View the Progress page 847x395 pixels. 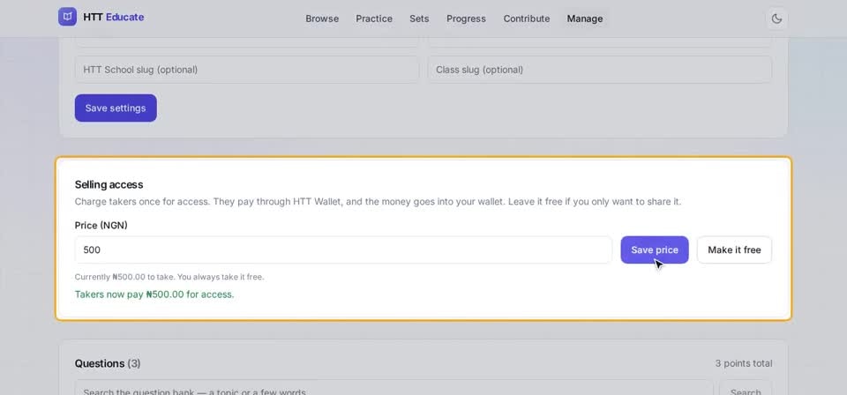coord(466,19)
